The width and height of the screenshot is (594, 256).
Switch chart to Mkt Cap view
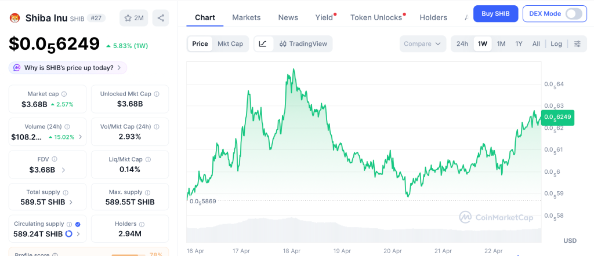coord(230,43)
